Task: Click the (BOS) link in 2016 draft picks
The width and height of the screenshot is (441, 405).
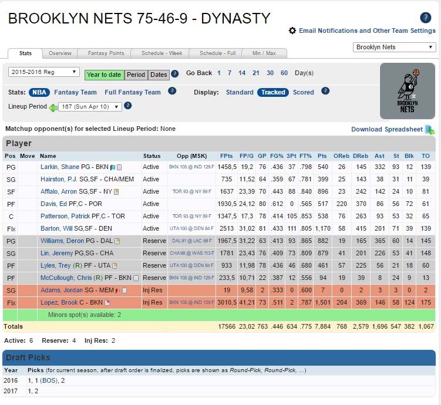Action: click(x=49, y=380)
